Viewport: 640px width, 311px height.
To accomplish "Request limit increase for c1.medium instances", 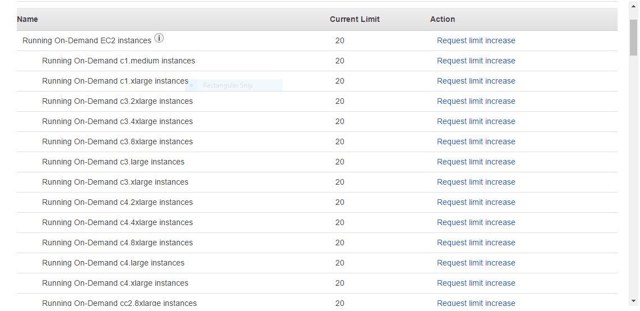I will 476,61.
